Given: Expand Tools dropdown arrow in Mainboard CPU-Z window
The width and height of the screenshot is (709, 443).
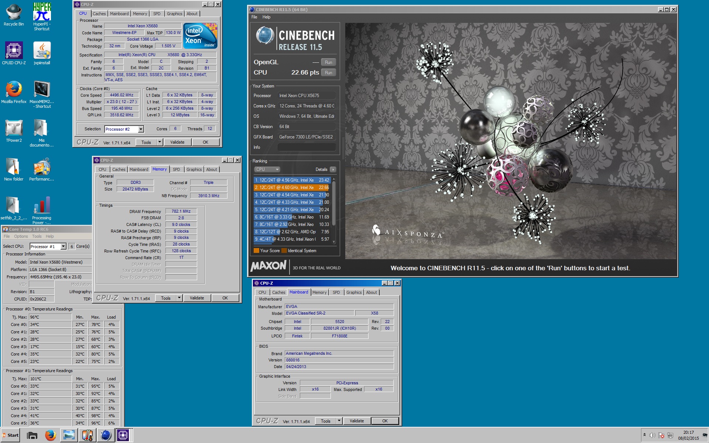Looking at the screenshot, I should pos(339,421).
